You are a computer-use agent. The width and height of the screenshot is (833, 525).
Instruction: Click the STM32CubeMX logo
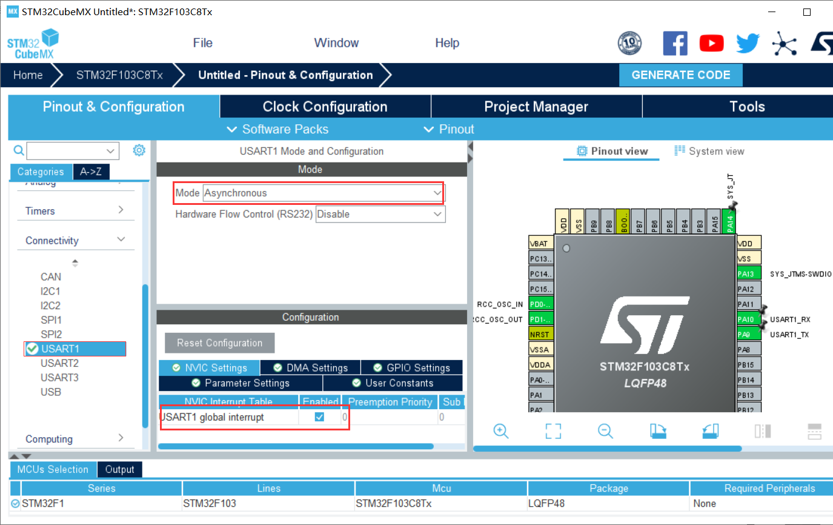33,44
